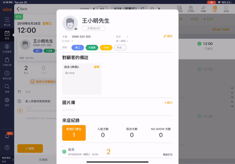This screenshot has height=164, width=235.
Task: Expand the store switcher at sidebar bottom
Action: (x=7, y=159)
